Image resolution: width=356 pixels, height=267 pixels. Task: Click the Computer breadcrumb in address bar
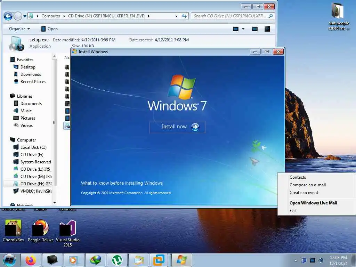click(x=51, y=16)
